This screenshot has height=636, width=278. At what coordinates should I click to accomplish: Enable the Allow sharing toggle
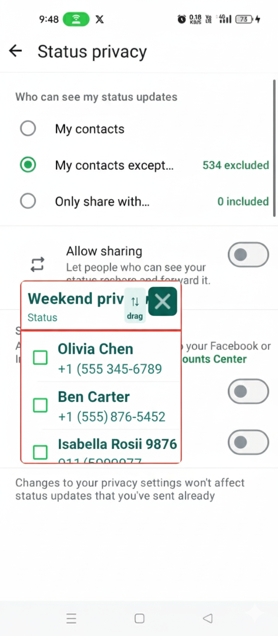[248, 254]
